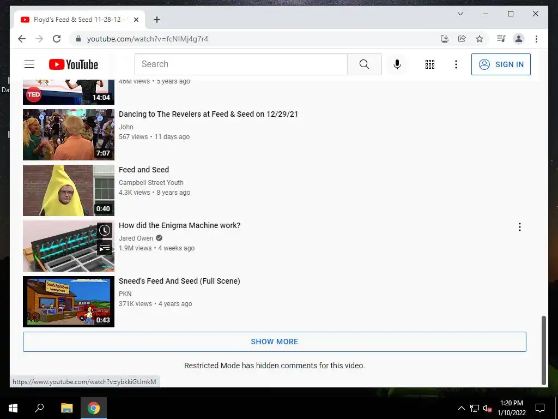558x419 pixels.
Task: Select the Chrome taskbar icon
Action: point(94,408)
